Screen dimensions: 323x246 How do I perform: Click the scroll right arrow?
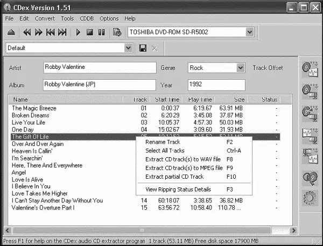point(293,230)
